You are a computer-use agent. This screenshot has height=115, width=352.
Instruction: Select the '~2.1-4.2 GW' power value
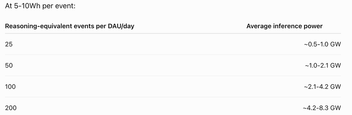coord(323,87)
